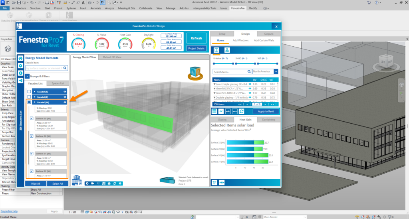Switch to the Daylighting chart tab
The height and width of the screenshot is (219, 409).
269,120
